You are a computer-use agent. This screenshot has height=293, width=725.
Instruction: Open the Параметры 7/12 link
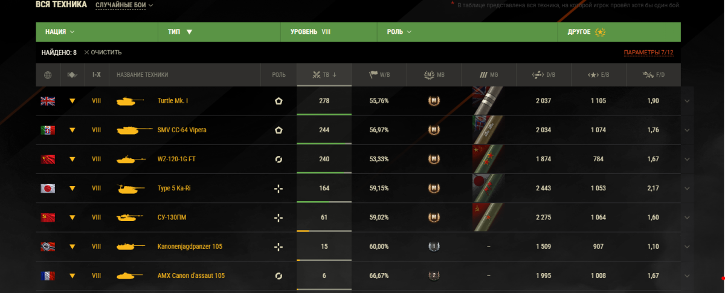[648, 53]
